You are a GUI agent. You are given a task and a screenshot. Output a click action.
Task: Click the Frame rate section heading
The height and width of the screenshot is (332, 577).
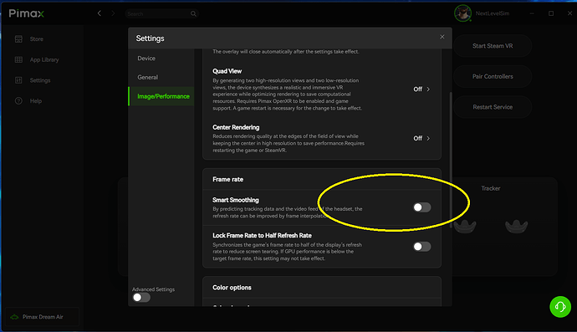tap(227, 179)
